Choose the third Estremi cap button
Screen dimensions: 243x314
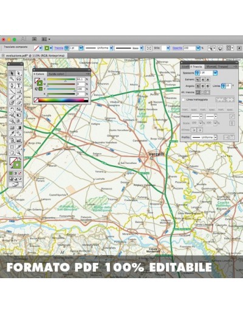tap(207, 80)
